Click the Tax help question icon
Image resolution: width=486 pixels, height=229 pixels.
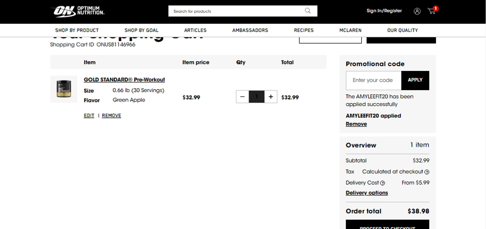[x=427, y=172]
